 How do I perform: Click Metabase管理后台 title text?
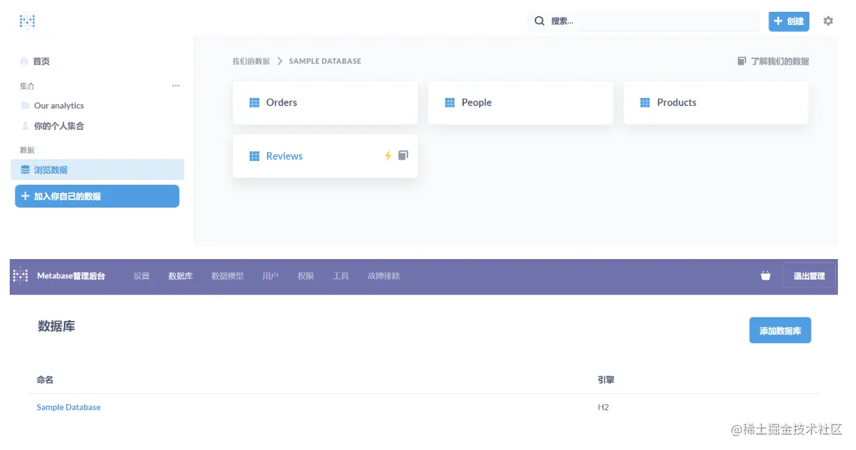[x=71, y=276]
